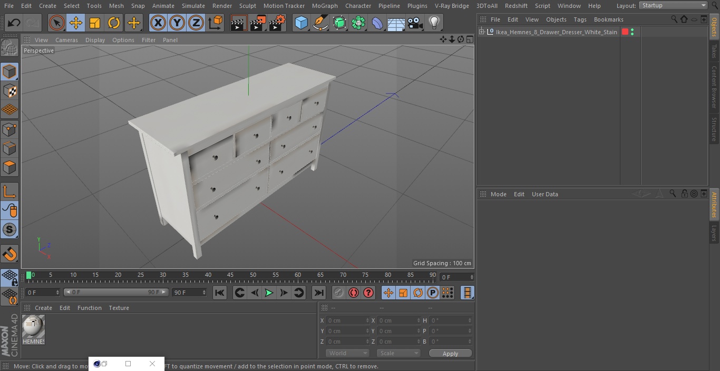
Task: Open the viewport Cameras menu
Action: coord(66,40)
